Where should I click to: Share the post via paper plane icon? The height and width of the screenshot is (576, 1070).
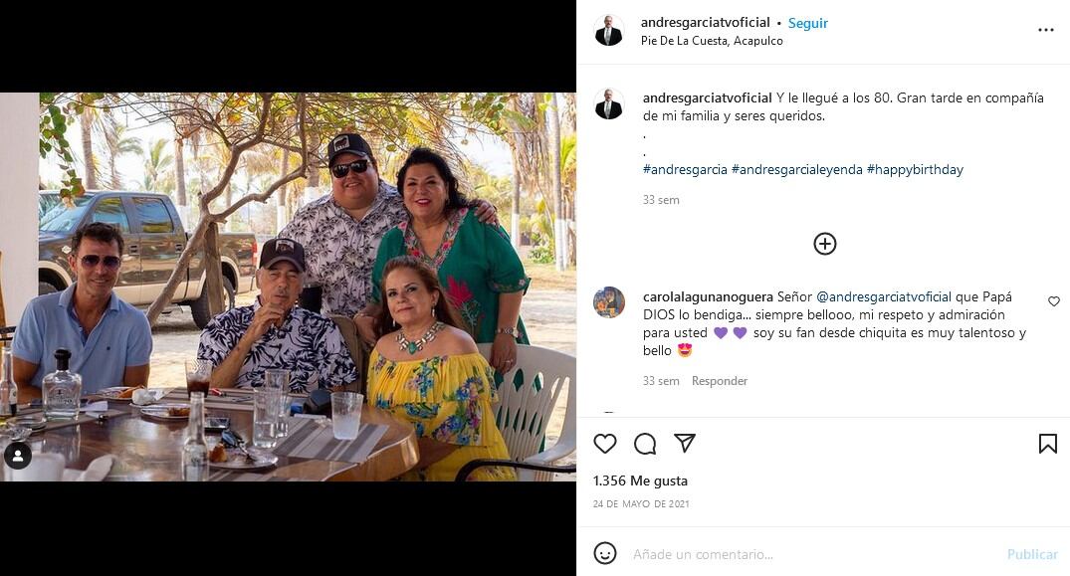685,443
